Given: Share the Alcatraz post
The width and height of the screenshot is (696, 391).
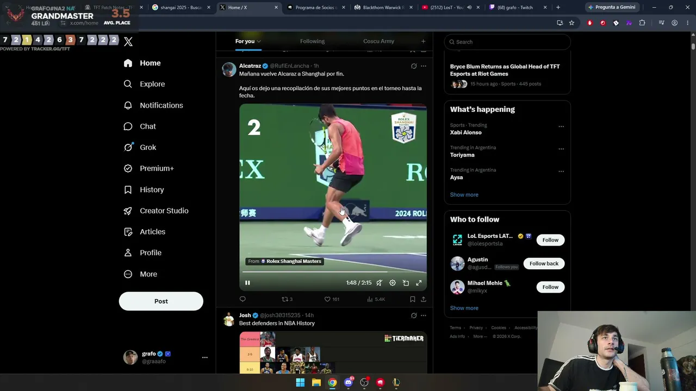Looking at the screenshot, I should [x=424, y=299].
